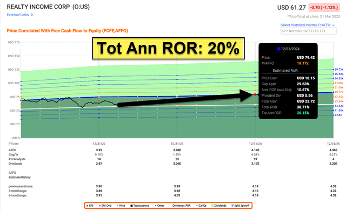346x211 pixels.
Task: Click the AFFO estimate 3.98E
Action: [x=177, y=150]
